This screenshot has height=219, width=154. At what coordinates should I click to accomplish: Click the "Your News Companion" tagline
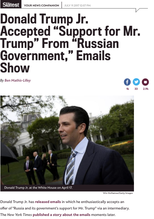click(41, 5)
